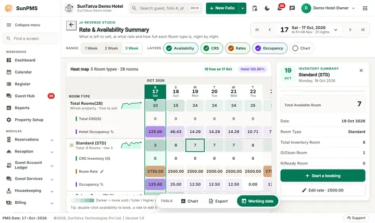Click Room Rate 2750.00 orange cell
This screenshot has width=375, height=223.
pos(155,171)
